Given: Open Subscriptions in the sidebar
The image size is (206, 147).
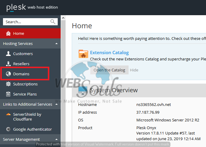Looking at the screenshot, I should click(x=30, y=84).
